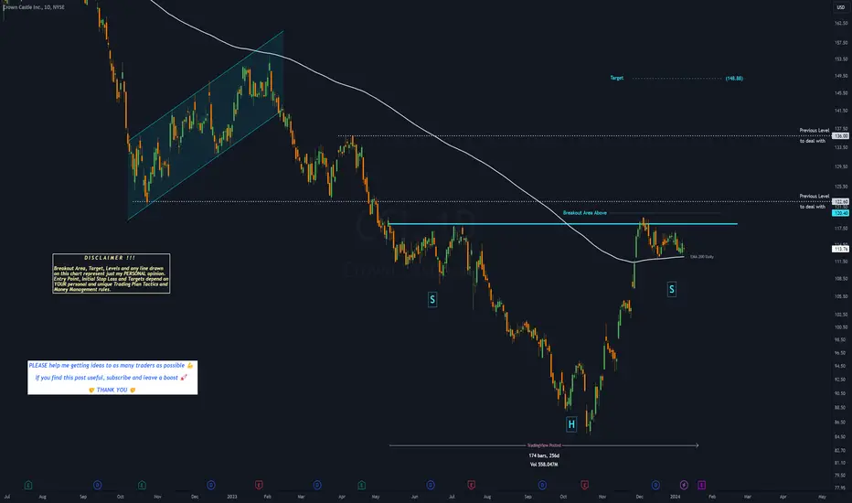Click the blue dividend marker at Mar 2023

(317, 485)
